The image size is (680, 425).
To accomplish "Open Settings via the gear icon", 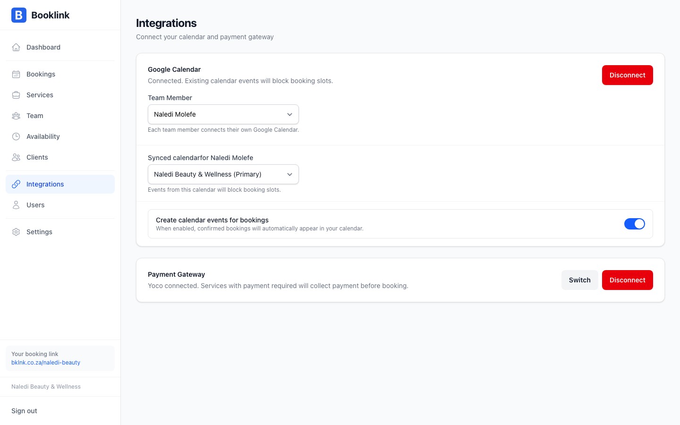I will click(x=16, y=232).
